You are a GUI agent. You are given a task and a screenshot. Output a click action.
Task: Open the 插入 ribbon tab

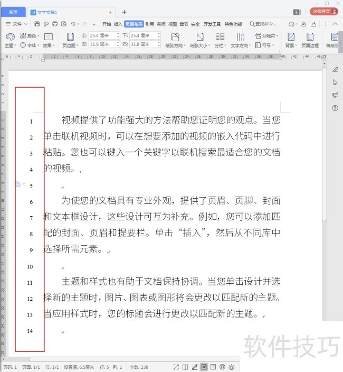(x=118, y=24)
